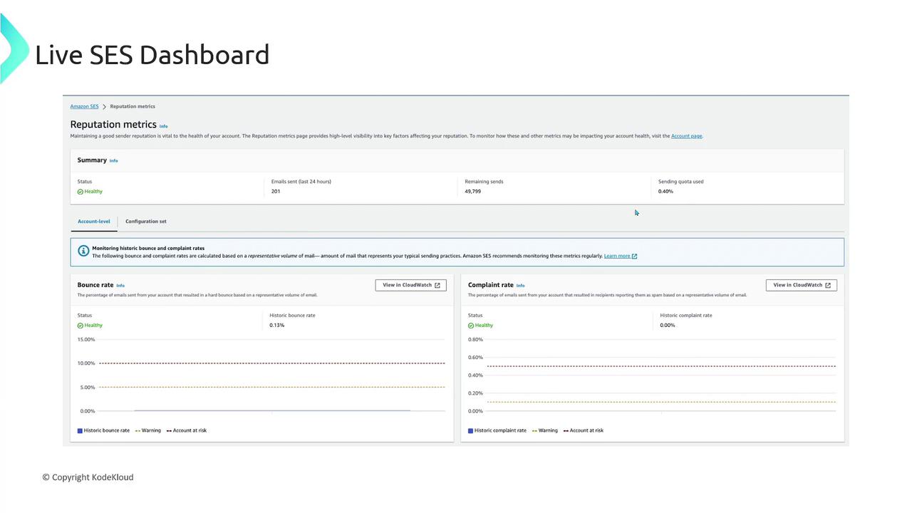Open the Account page link
Viewport: 912px width, 513px height.
686,136
